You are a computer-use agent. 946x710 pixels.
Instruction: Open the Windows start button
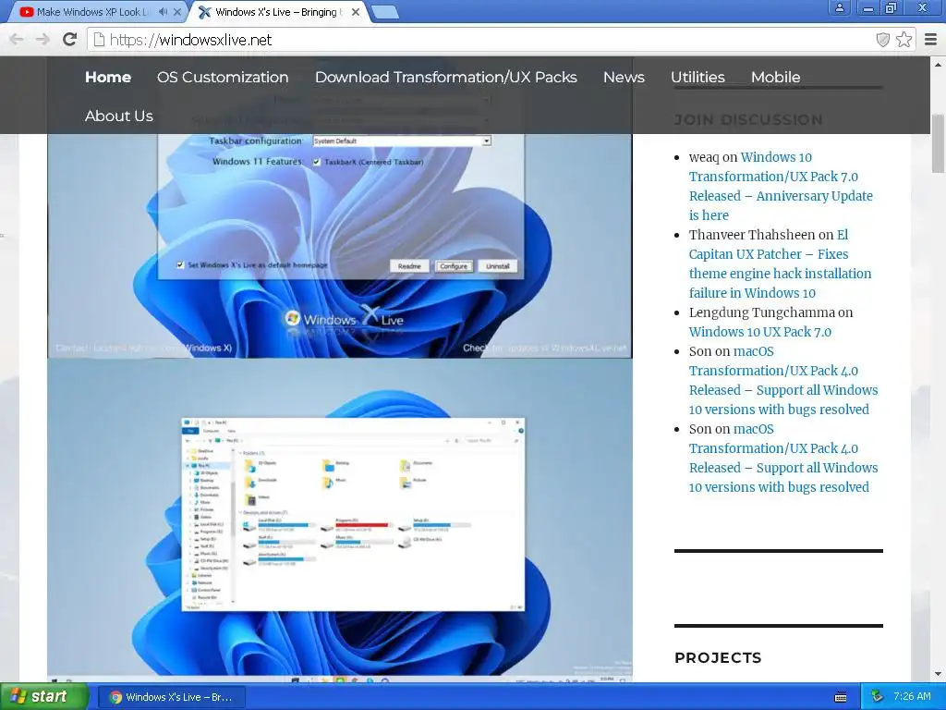43,697
